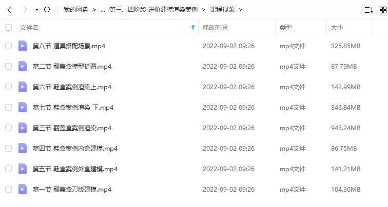
Task: Click the blue sort arrow in filename column
Action: pos(193,28)
